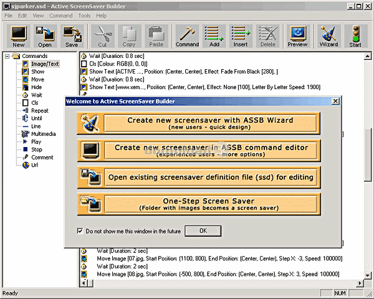Screen dimensions: 374x299
Task: Click the New screensaver toolbar icon
Action: [x=19, y=36]
